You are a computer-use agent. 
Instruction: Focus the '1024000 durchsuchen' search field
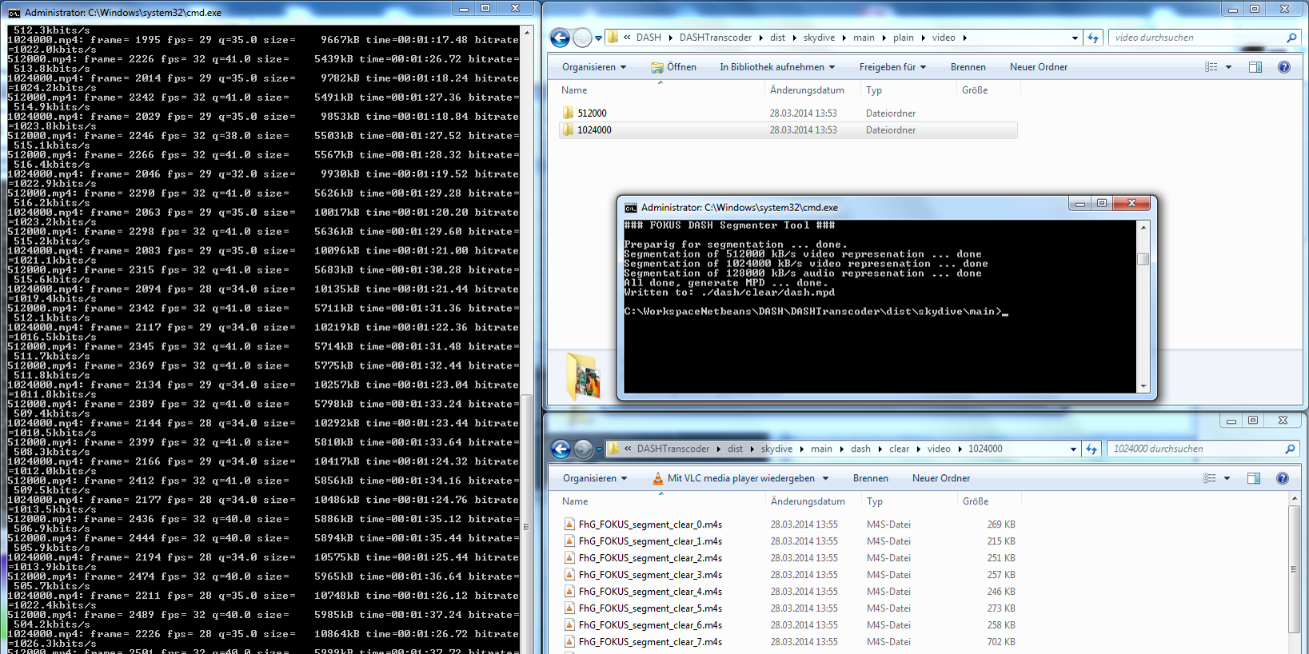click(x=1195, y=449)
